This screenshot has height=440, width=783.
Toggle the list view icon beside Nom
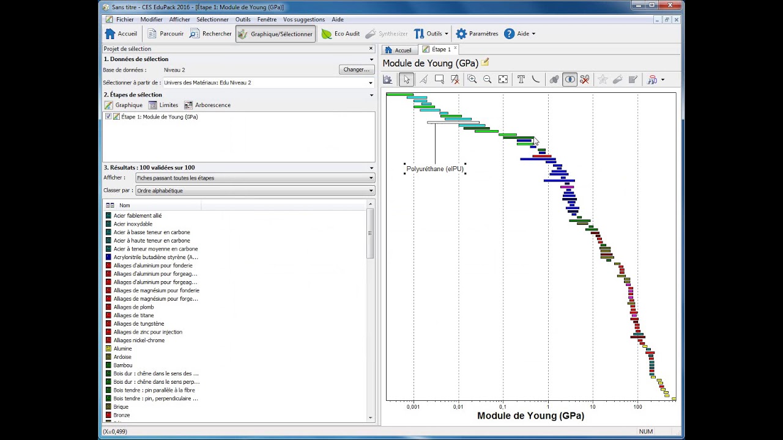110,205
